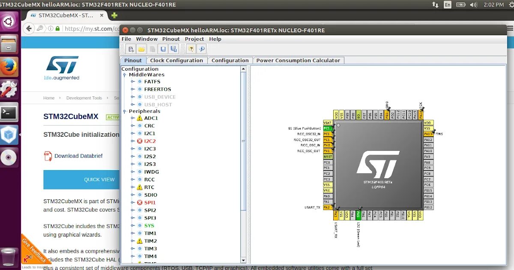Open the Files launcher icon

9,44
